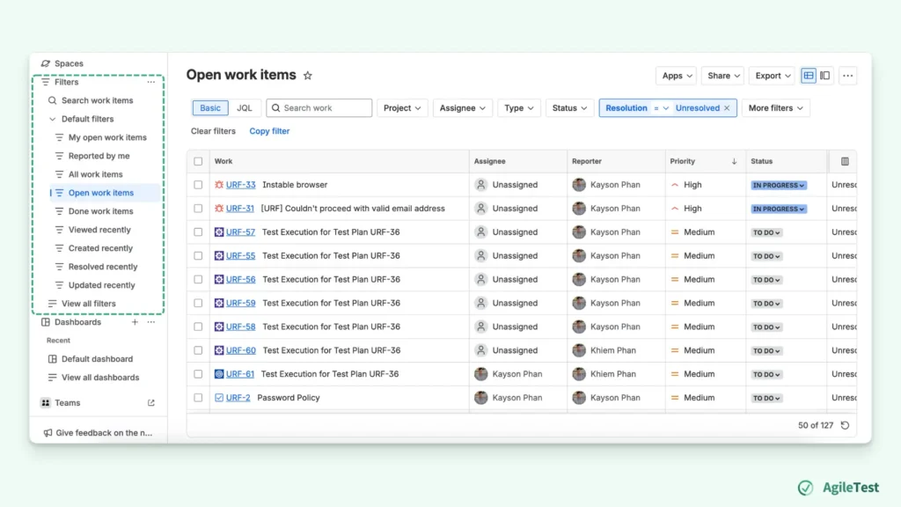Open column configuration icon in table header
The width and height of the screenshot is (901, 507).
[845, 162]
